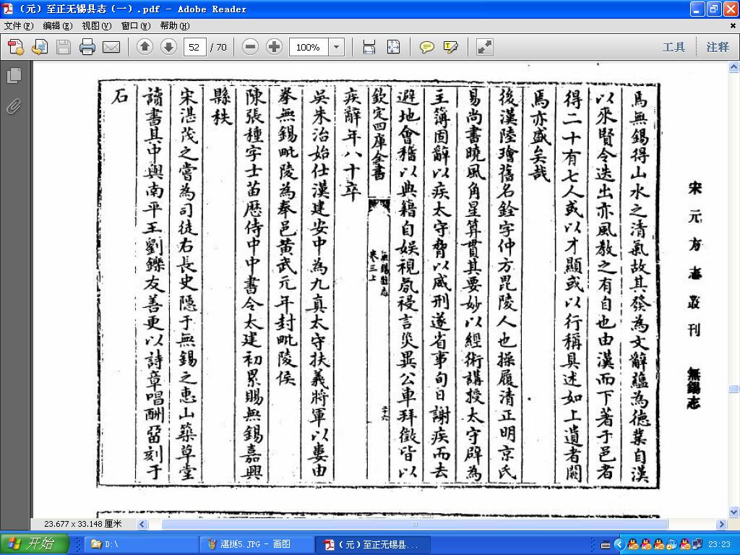Open the 文件 menu
Viewport: 740px width, 555px height.
point(19,26)
